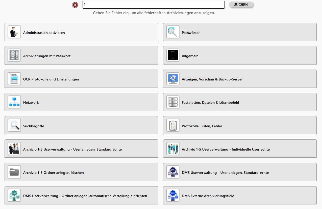Open the Passwörter key icon
This screenshot has height=209, width=322.
[173, 32]
